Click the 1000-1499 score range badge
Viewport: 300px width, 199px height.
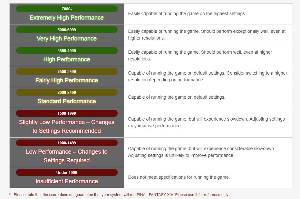point(67,143)
